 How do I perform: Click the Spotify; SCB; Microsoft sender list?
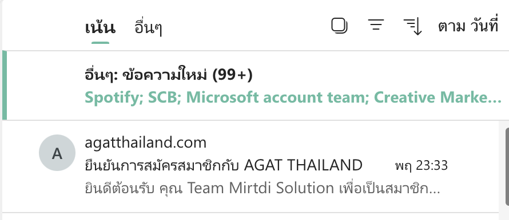[x=293, y=97]
